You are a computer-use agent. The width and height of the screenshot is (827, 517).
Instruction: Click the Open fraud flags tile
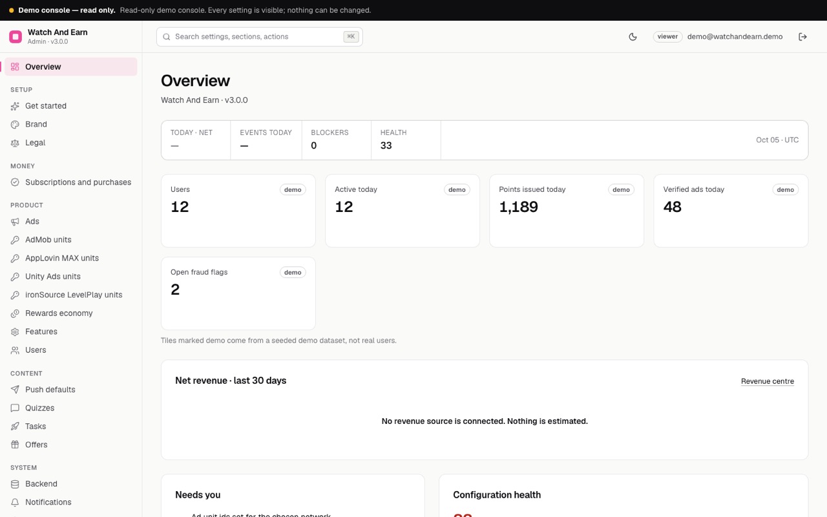(x=238, y=293)
